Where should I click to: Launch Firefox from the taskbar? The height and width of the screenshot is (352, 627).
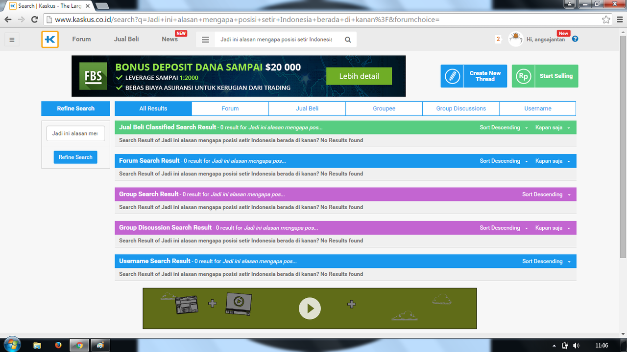[58, 345]
